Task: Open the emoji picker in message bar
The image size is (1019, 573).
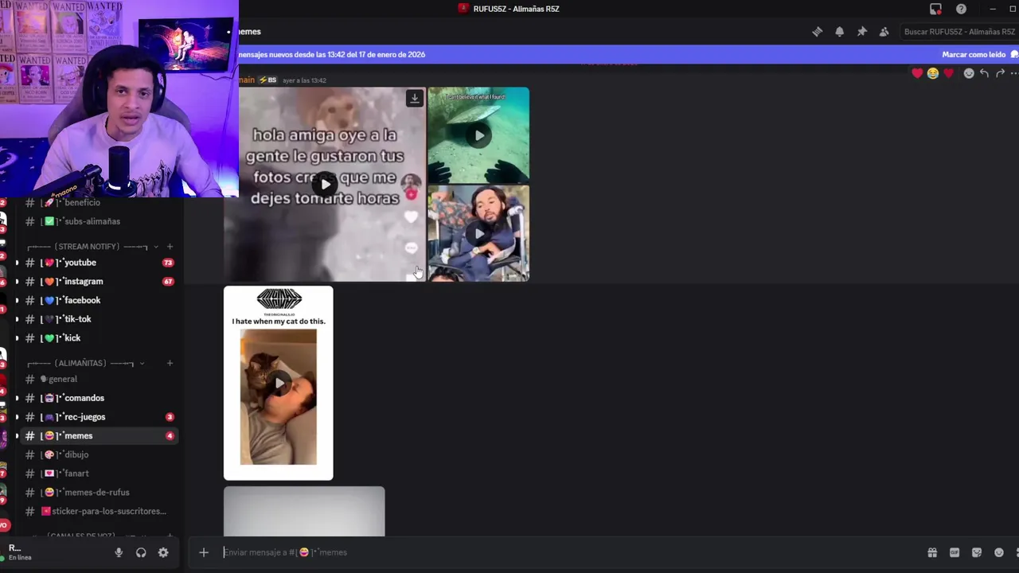Action: coord(999,552)
